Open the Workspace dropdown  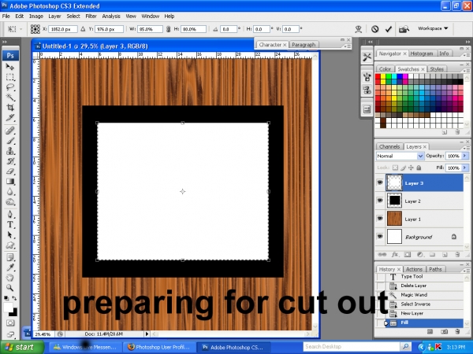point(433,28)
